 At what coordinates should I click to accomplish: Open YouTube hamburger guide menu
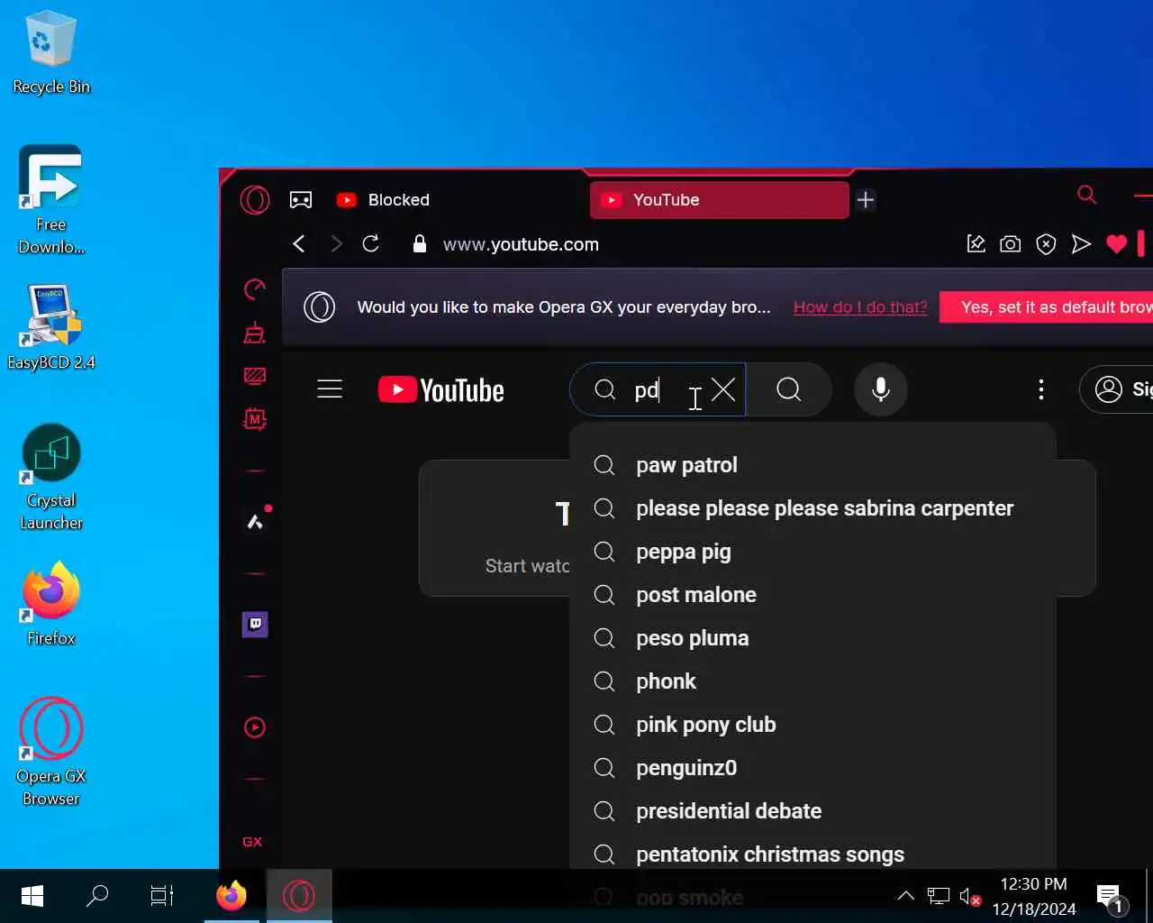click(x=330, y=389)
